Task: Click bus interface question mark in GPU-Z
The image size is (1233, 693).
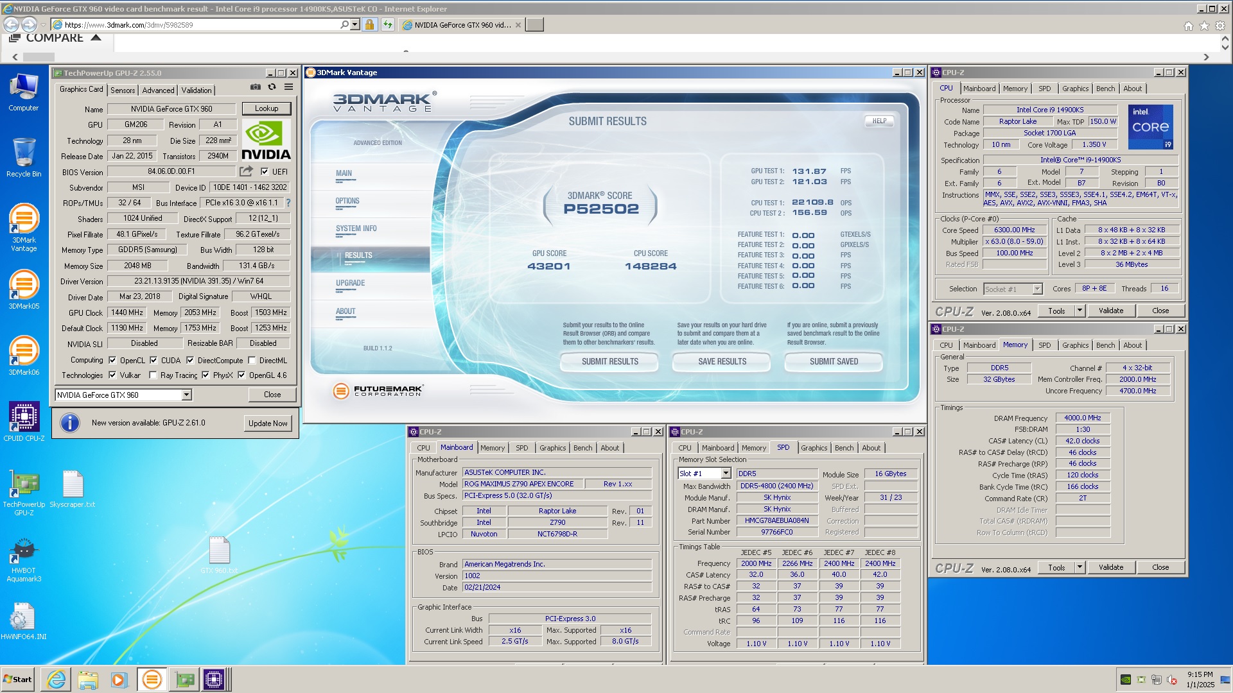Action: (288, 203)
